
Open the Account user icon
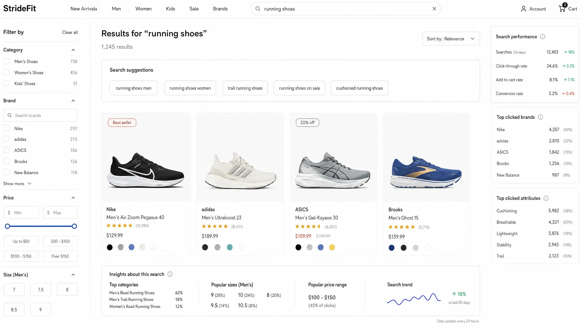pos(523,9)
